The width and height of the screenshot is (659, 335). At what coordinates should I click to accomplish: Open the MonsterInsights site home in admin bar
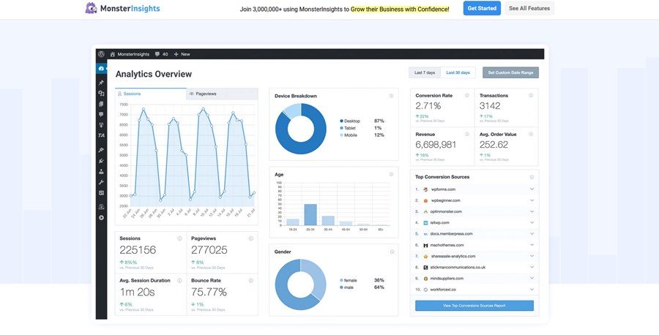pyautogui.click(x=130, y=54)
